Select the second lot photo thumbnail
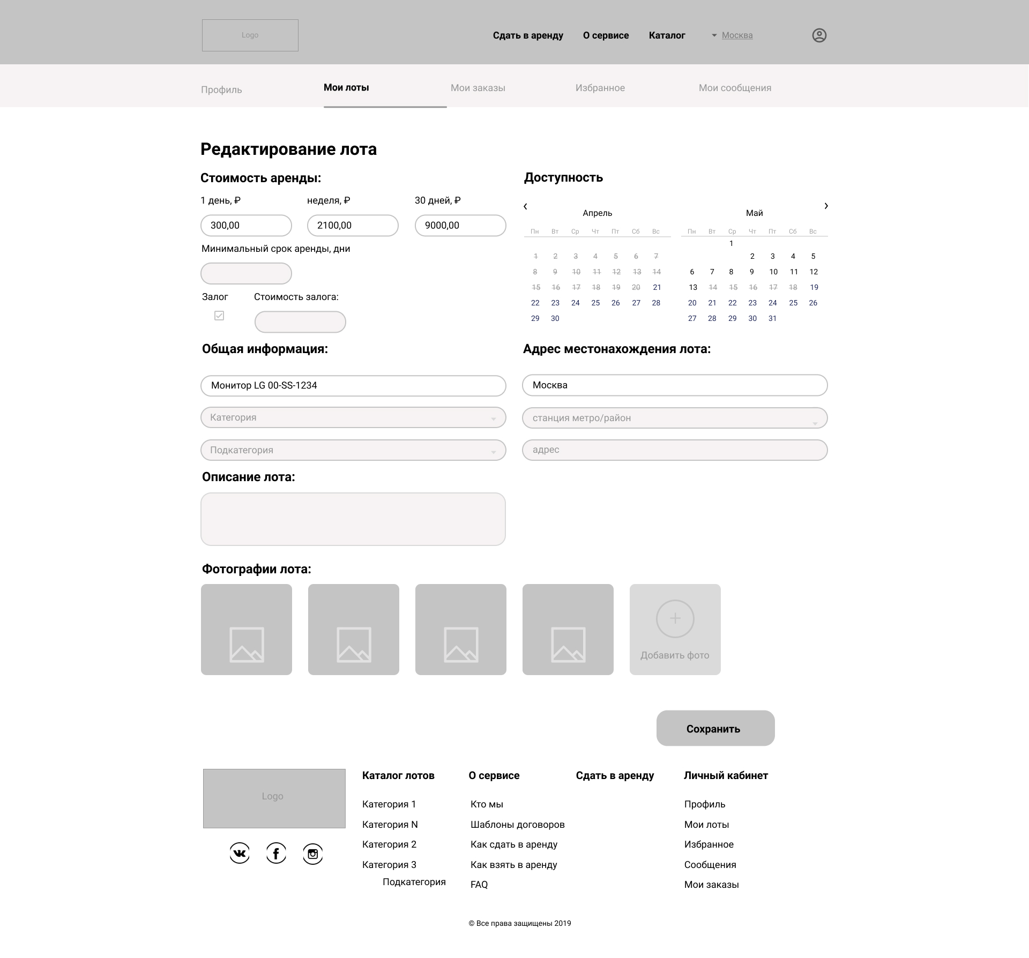1029x958 pixels. click(x=354, y=630)
